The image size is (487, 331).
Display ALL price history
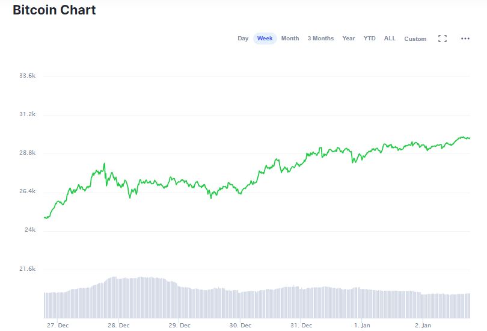390,39
